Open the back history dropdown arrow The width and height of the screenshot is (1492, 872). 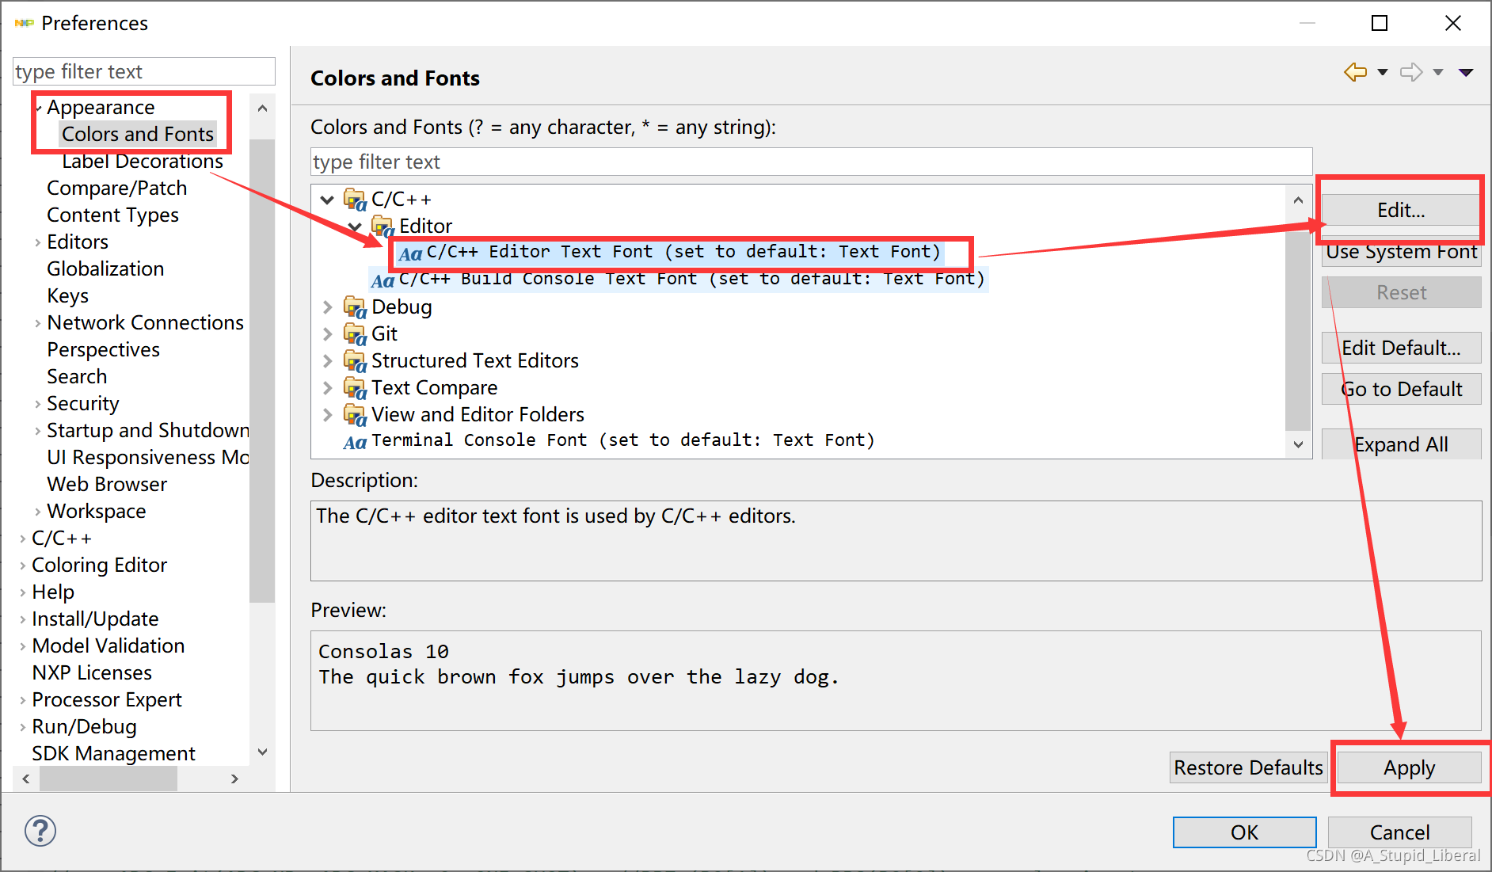(x=1383, y=72)
